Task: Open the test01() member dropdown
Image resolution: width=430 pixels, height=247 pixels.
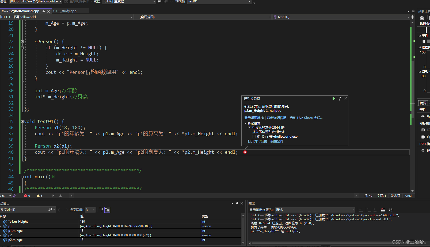Action: pos(341,17)
